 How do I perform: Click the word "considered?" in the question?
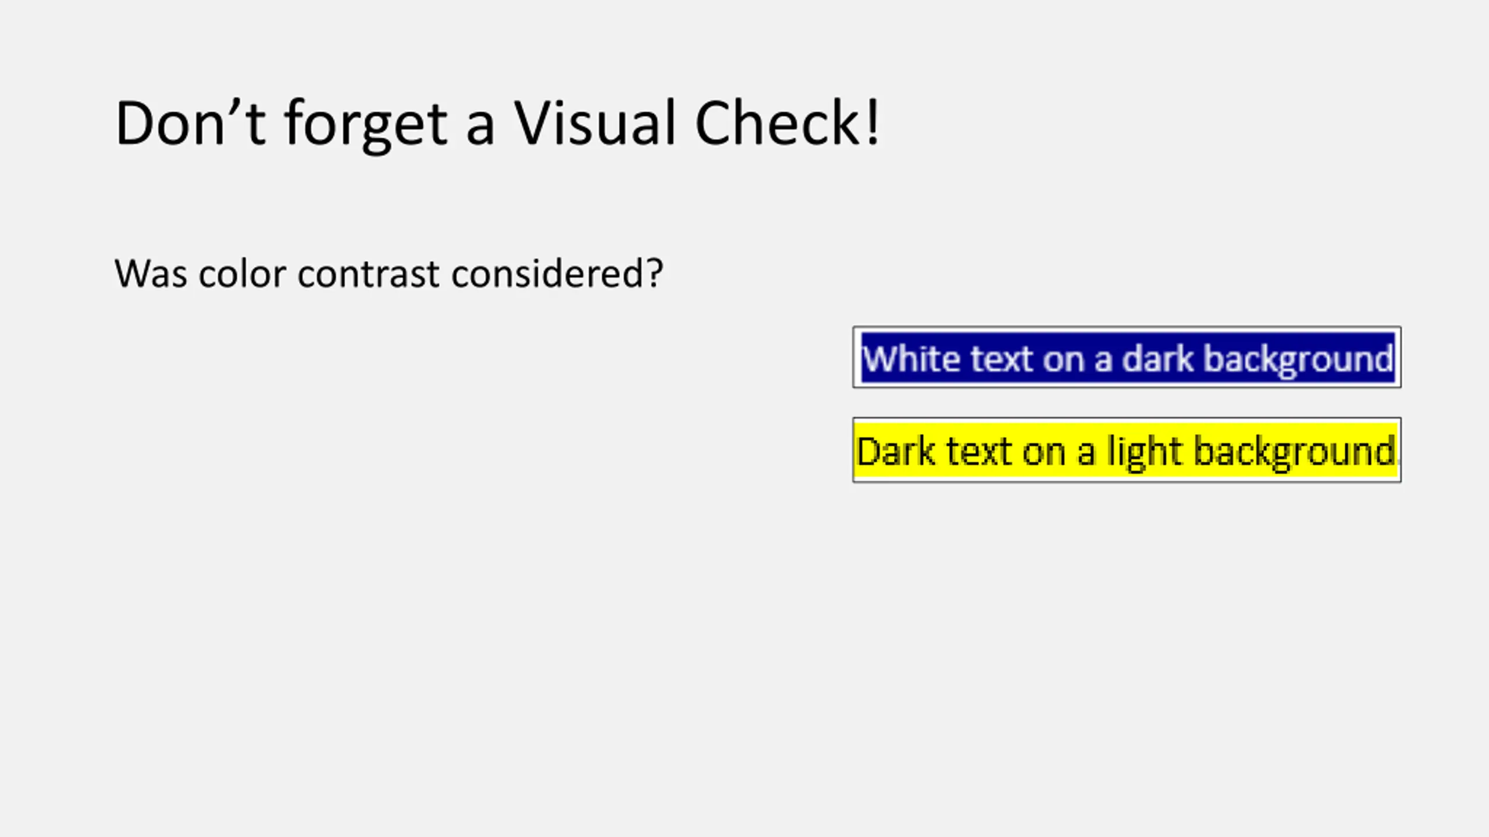(x=557, y=274)
